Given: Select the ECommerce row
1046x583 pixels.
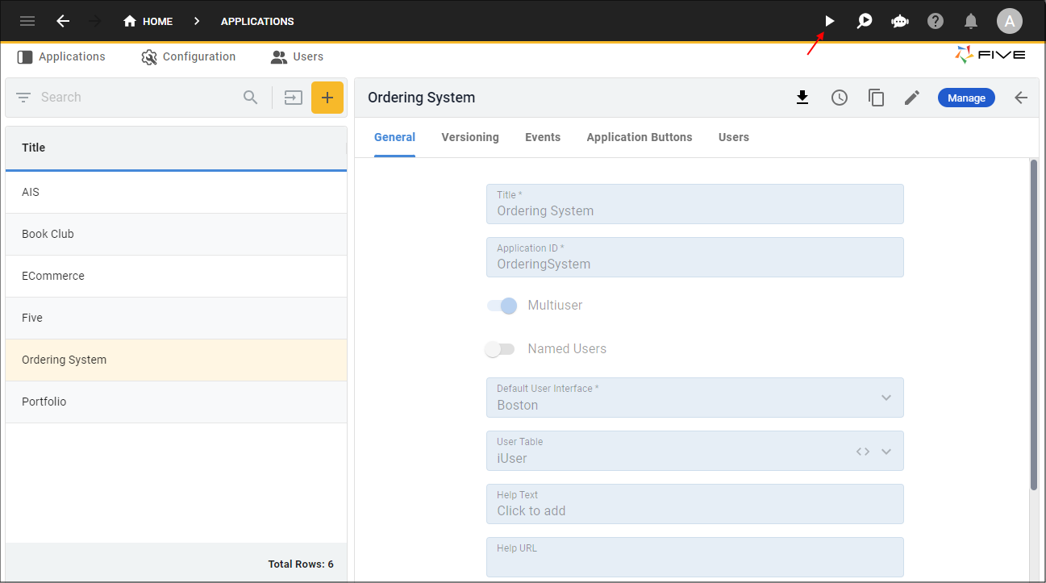Looking at the screenshot, I should point(176,276).
